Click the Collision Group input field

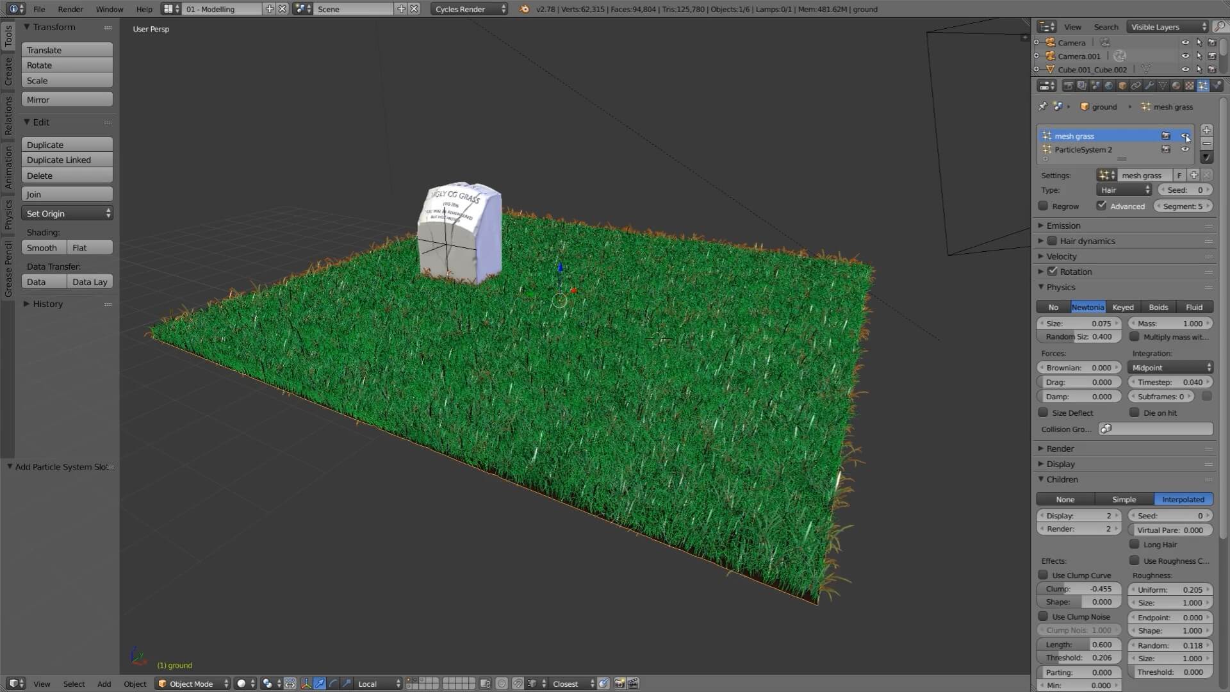tap(1156, 429)
